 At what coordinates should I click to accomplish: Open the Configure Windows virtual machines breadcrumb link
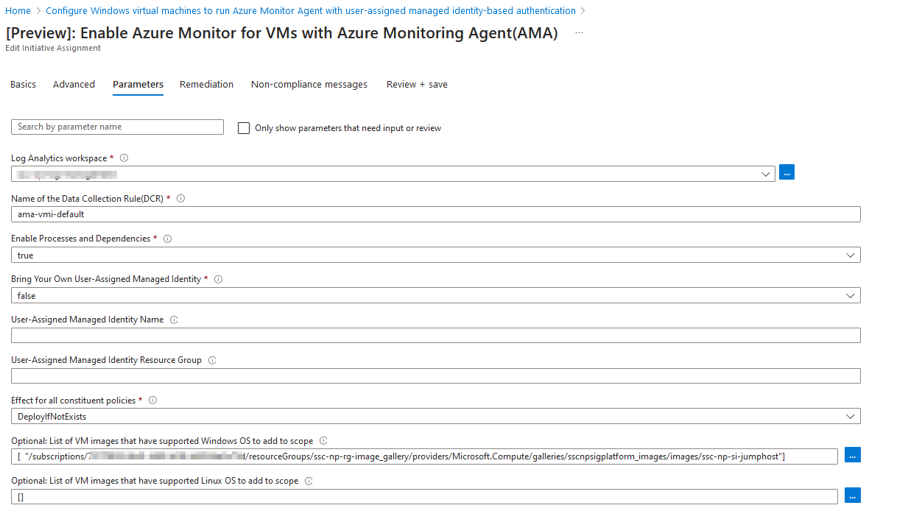309,10
